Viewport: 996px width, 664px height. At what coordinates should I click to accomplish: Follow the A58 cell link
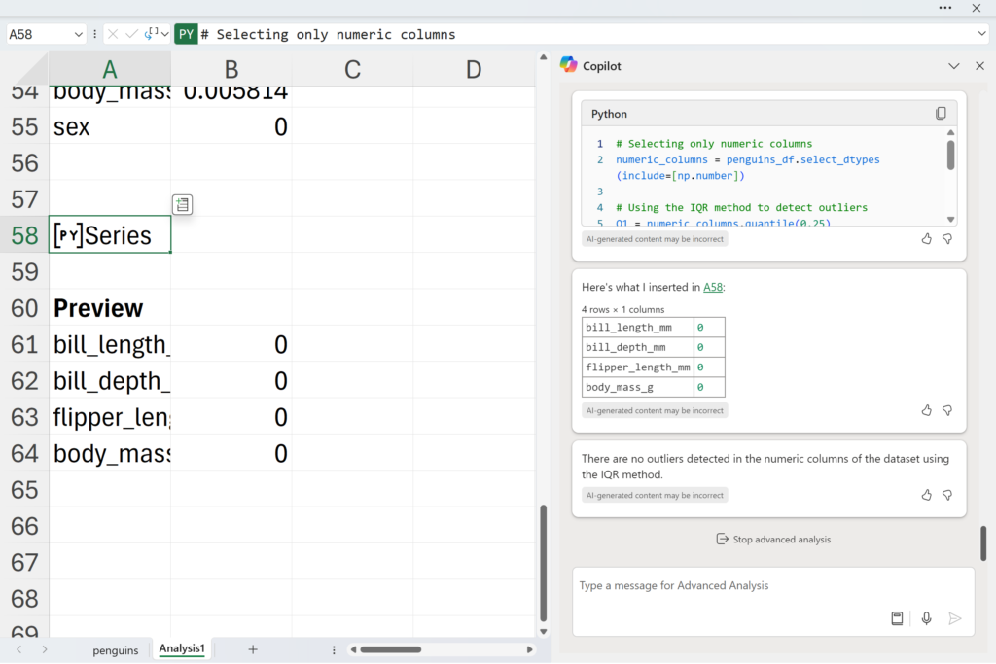(713, 287)
